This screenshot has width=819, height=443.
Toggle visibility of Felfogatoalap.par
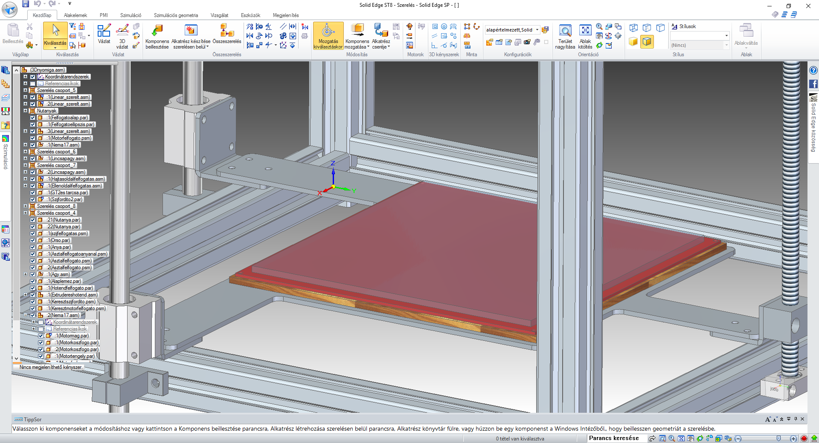(x=33, y=118)
